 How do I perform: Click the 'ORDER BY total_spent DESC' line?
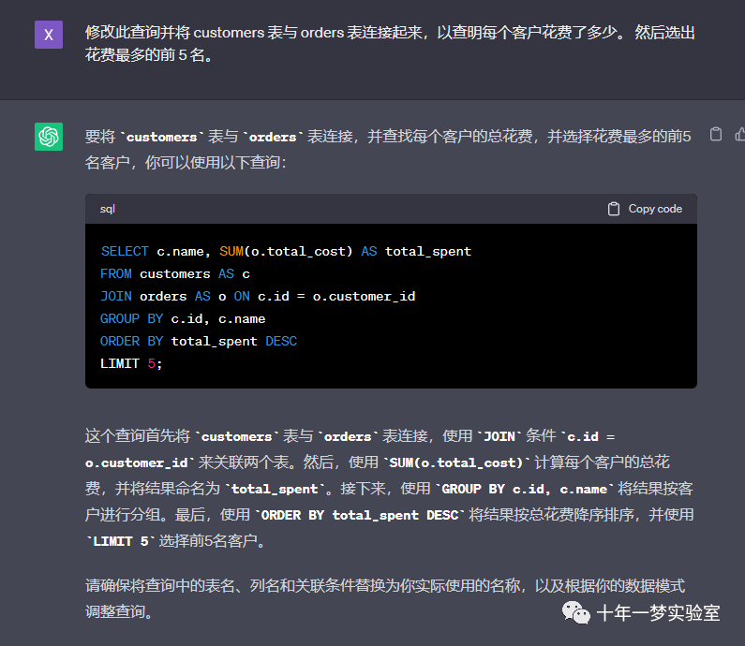[198, 342]
